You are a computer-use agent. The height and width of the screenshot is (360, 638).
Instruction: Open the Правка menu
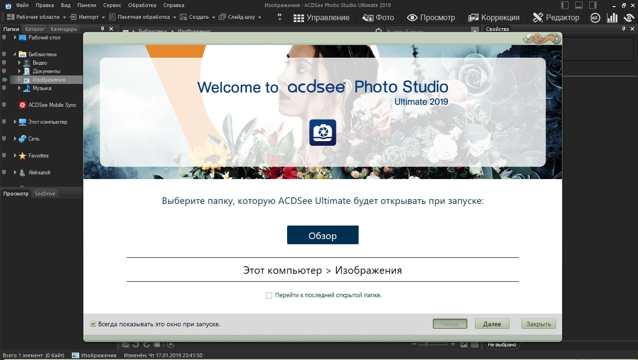click(x=45, y=5)
